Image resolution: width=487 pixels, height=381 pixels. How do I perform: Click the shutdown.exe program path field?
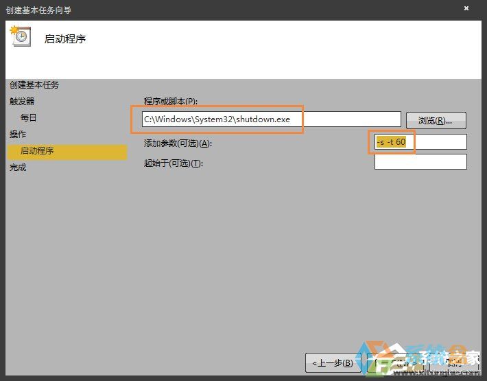click(271, 119)
